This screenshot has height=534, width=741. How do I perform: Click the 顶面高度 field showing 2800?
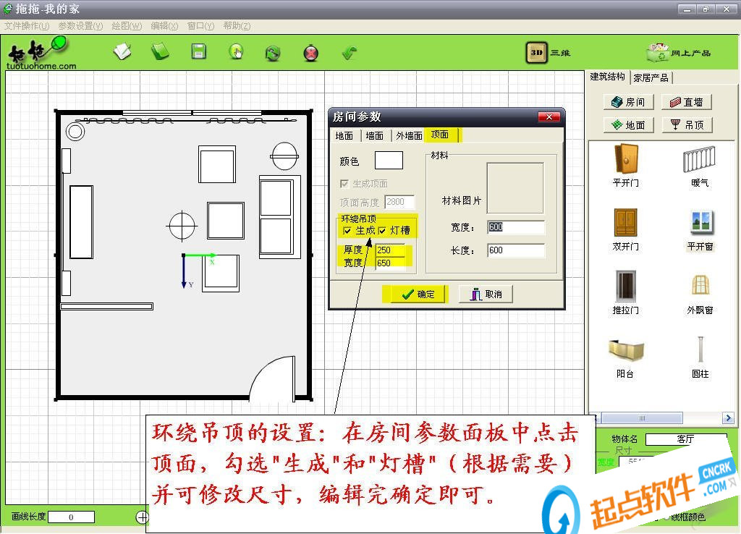(399, 203)
